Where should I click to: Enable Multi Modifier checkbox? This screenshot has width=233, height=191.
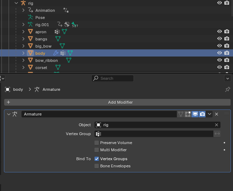(x=97, y=150)
